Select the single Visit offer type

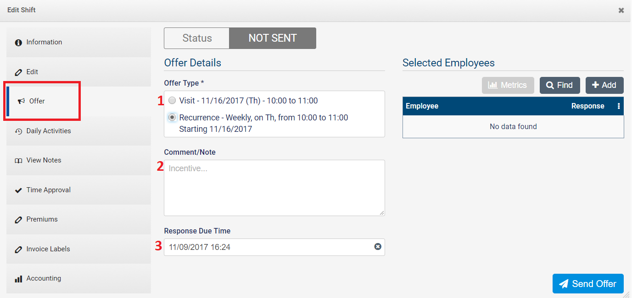[x=172, y=101]
